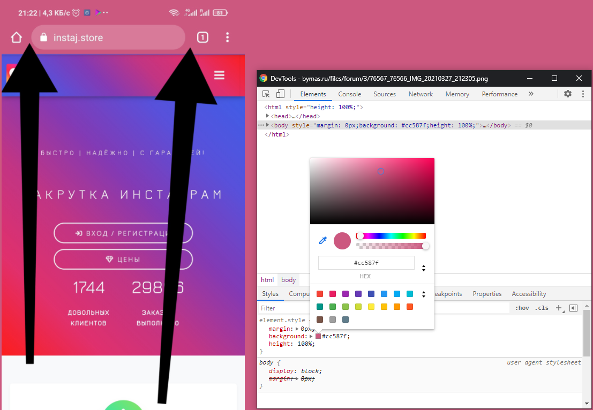
Task: Show more DevTools tabs chevron
Action: (531, 94)
